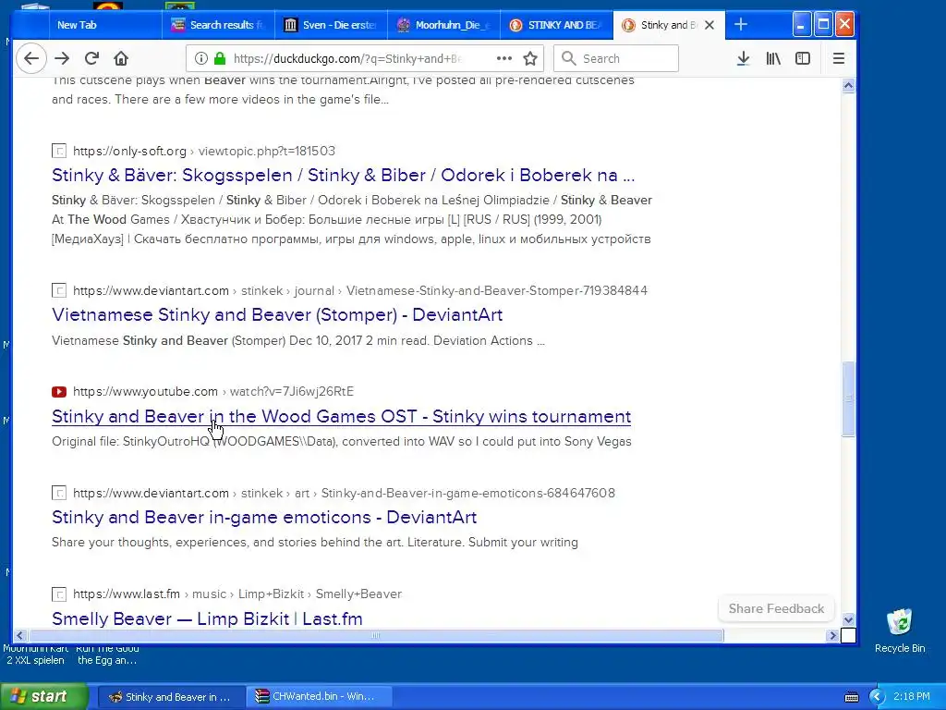Click the magnifier icon in search box
The width and height of the screenshot is (946, 710).
(x=568, y=58)
